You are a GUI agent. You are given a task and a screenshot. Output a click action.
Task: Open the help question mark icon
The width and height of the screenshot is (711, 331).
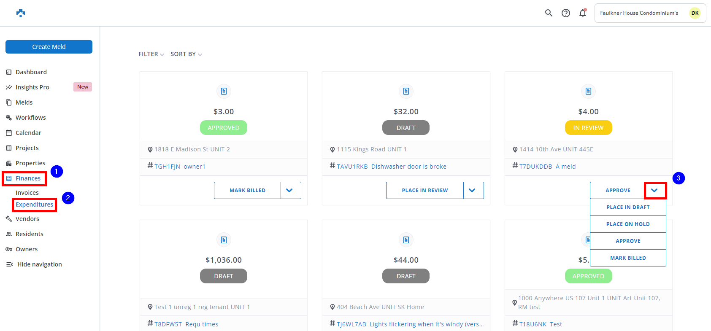pos(566,13)
